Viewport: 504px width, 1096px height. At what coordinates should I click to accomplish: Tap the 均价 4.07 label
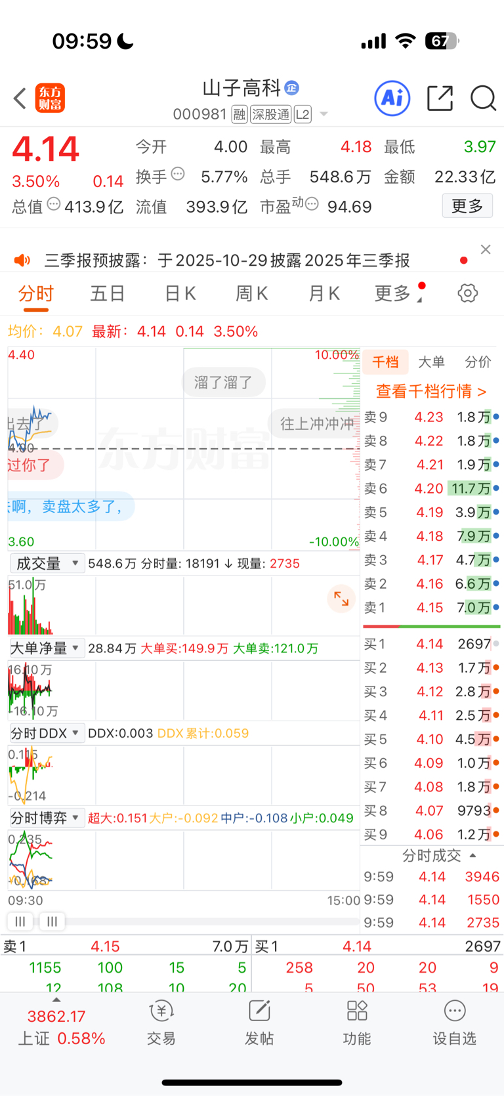(x=45, y=331)
